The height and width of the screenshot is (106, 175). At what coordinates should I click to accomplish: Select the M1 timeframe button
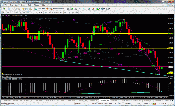coord(46,12)
